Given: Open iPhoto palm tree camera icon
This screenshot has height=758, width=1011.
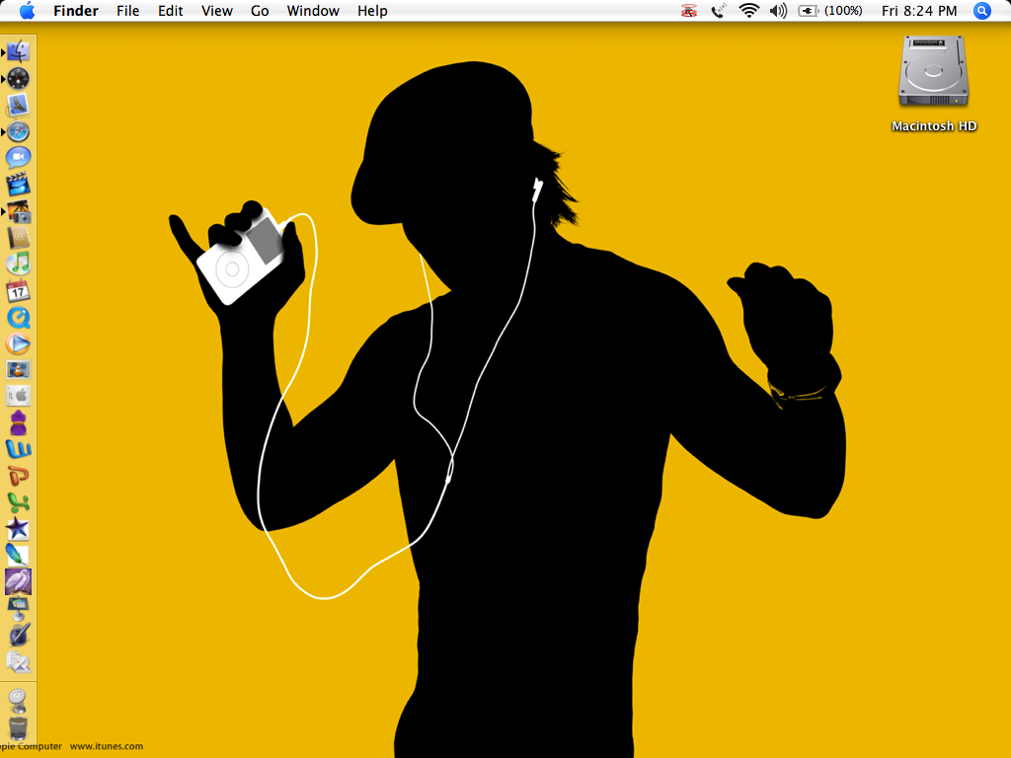Looking at the screenshot, I should pyautogui.click(x=18, y=211).
